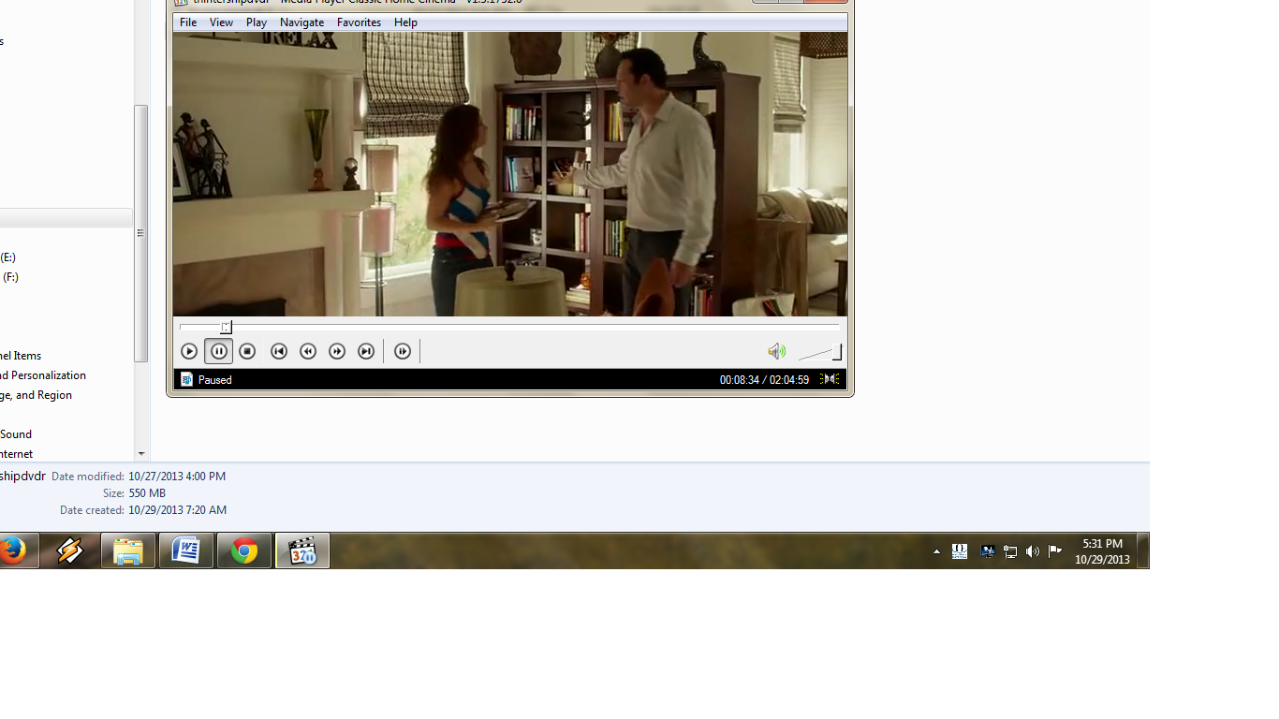Click the seek bar thumb on timeline
1279x719 pixels.
coord(226,327)
